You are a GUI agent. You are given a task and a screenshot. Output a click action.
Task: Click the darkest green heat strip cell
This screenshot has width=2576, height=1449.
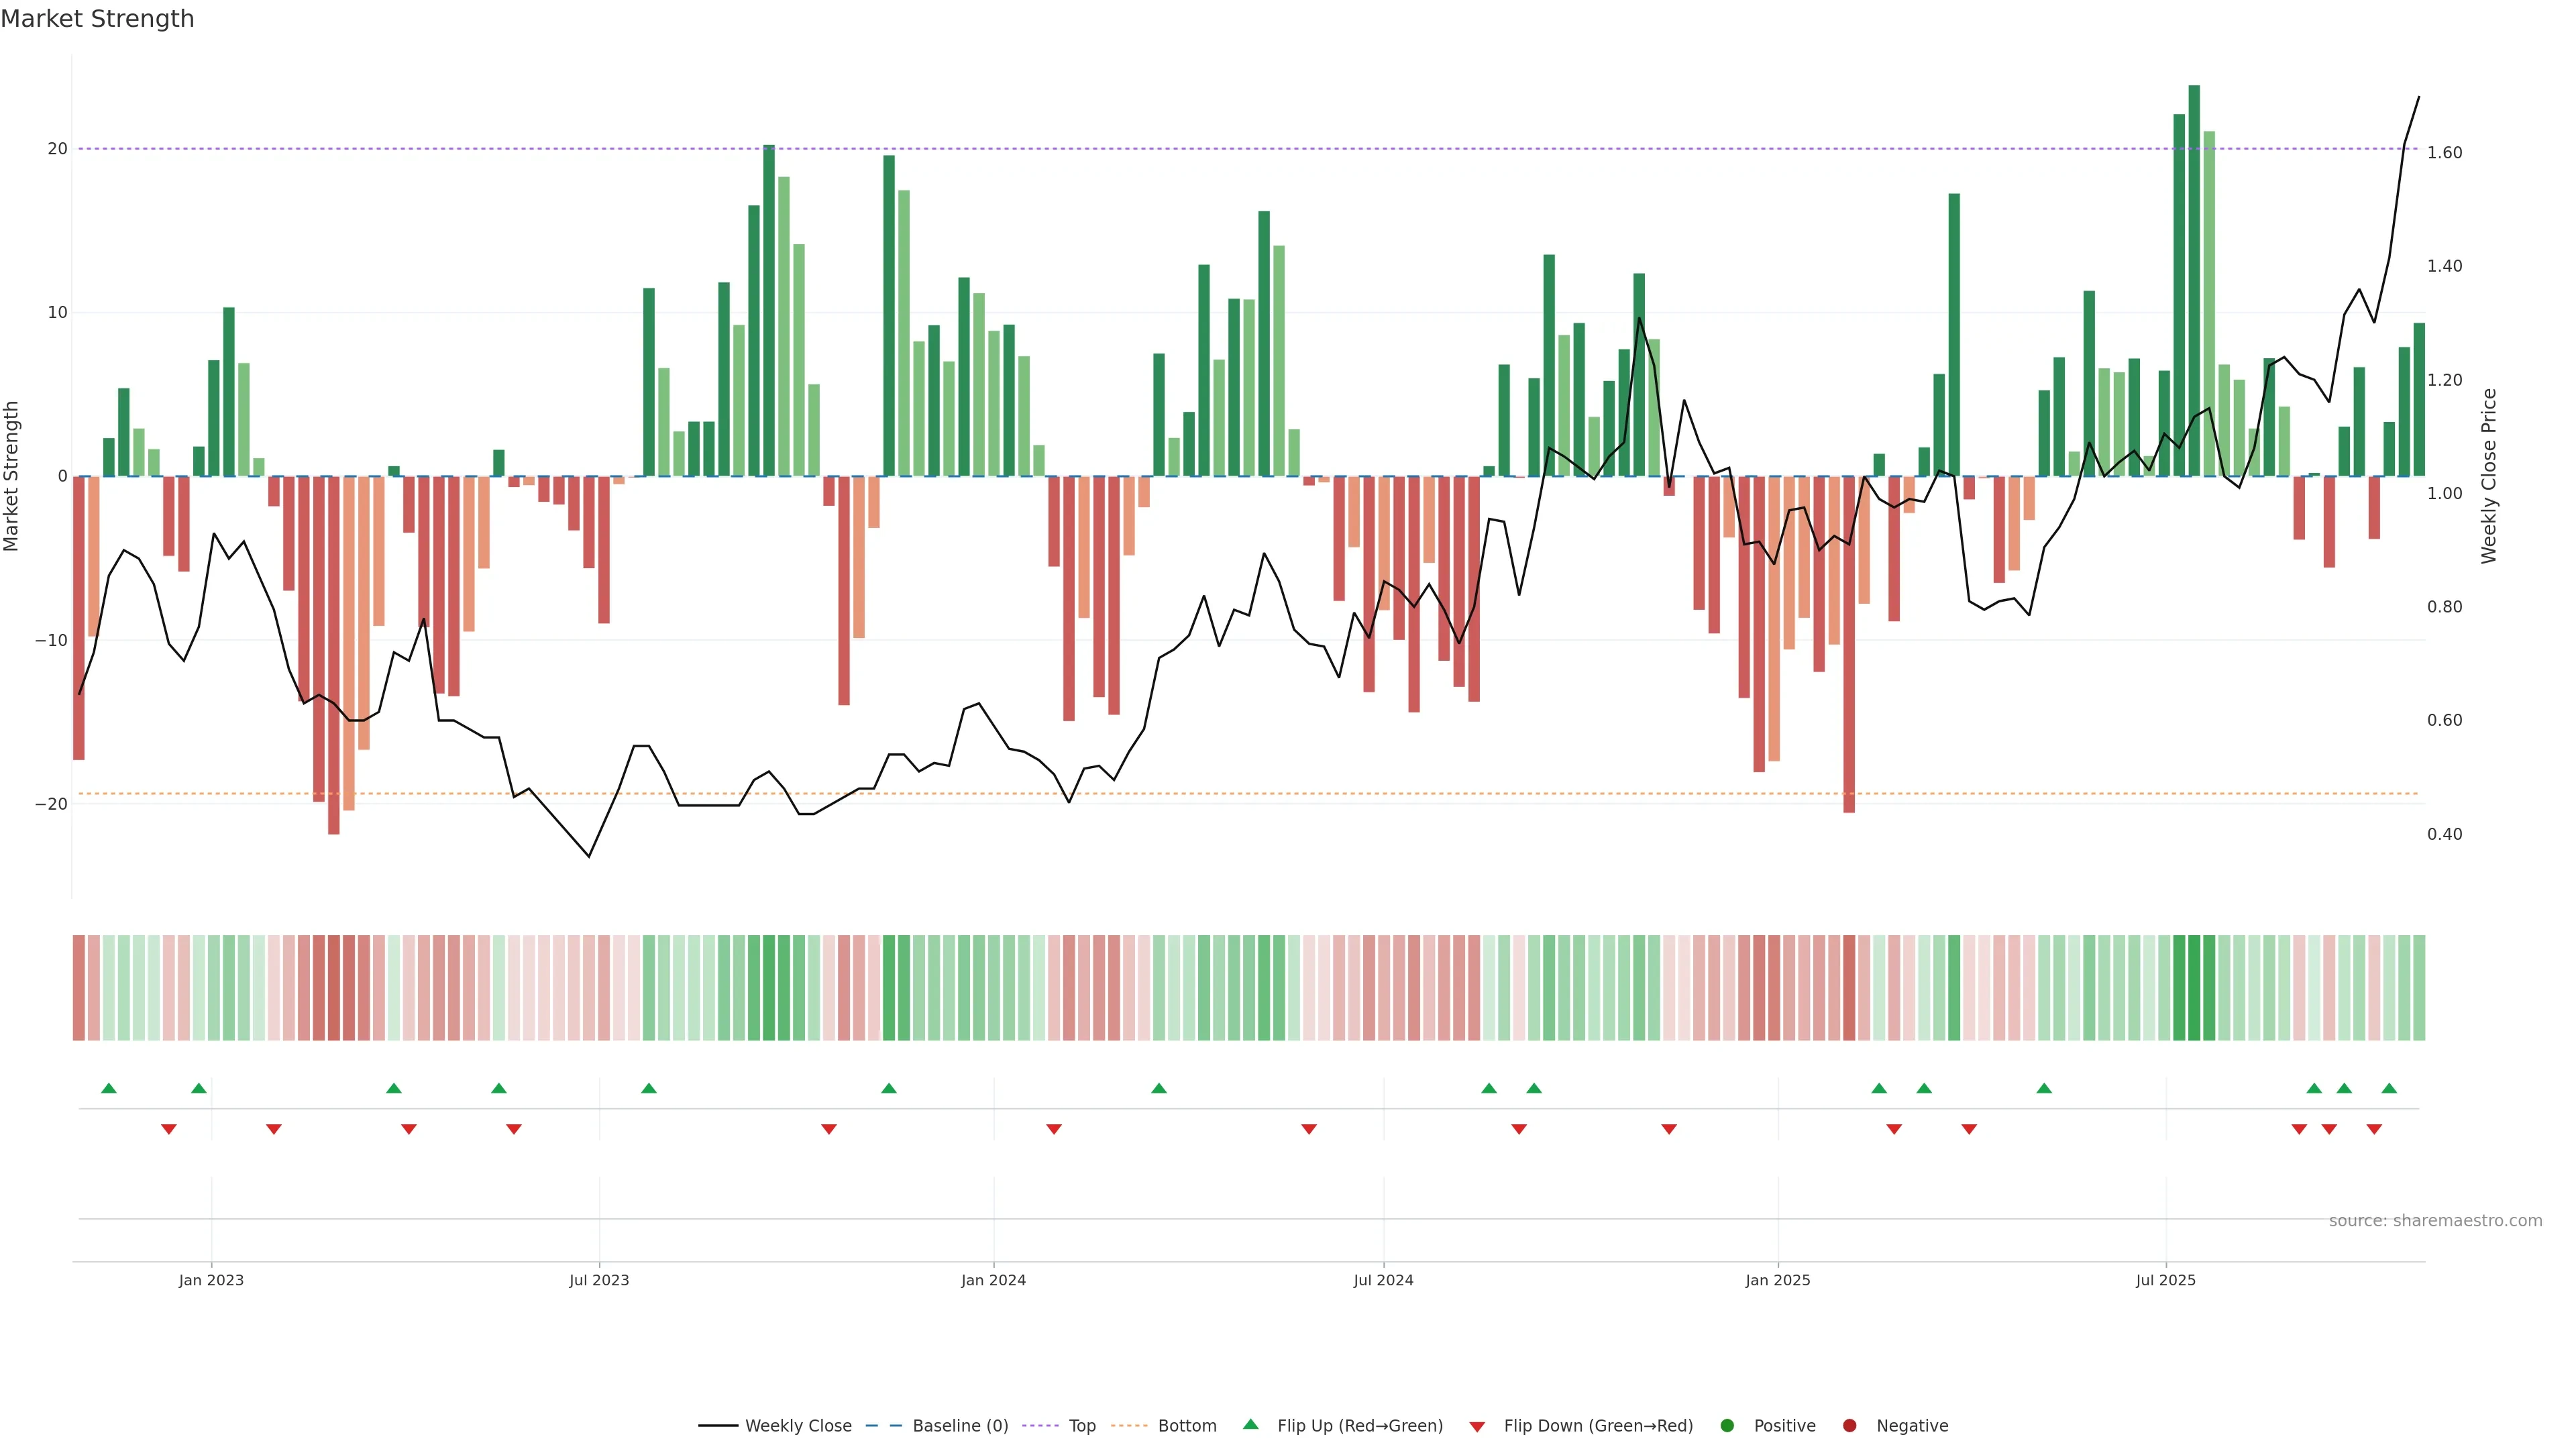(2194, 988)
